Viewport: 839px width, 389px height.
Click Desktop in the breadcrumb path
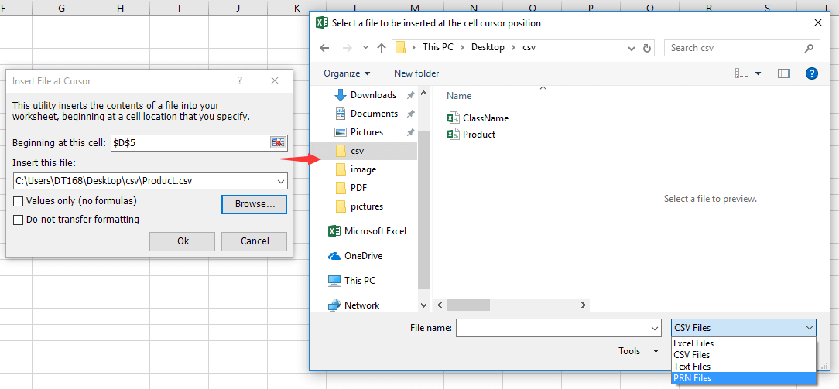pos(488,47)
